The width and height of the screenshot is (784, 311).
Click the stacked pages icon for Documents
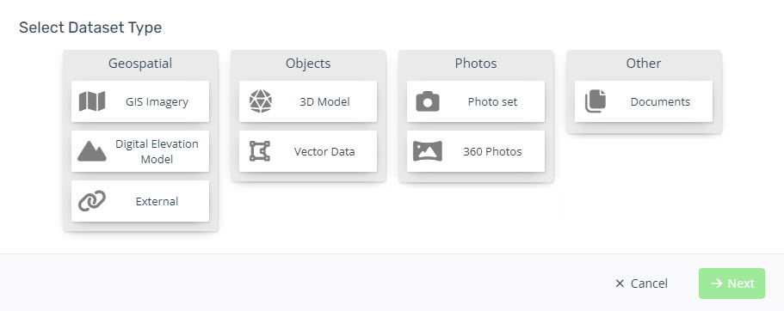point(596,101)
